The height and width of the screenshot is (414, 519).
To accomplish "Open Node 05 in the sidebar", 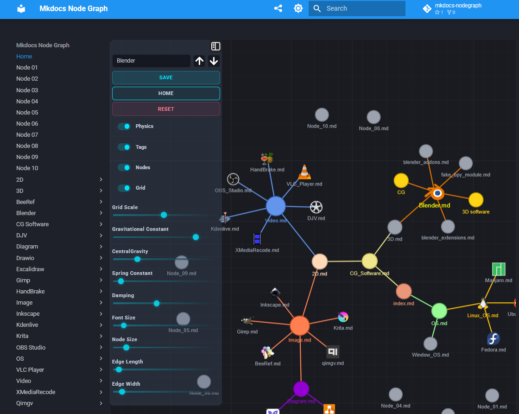I will coord(27,112).
